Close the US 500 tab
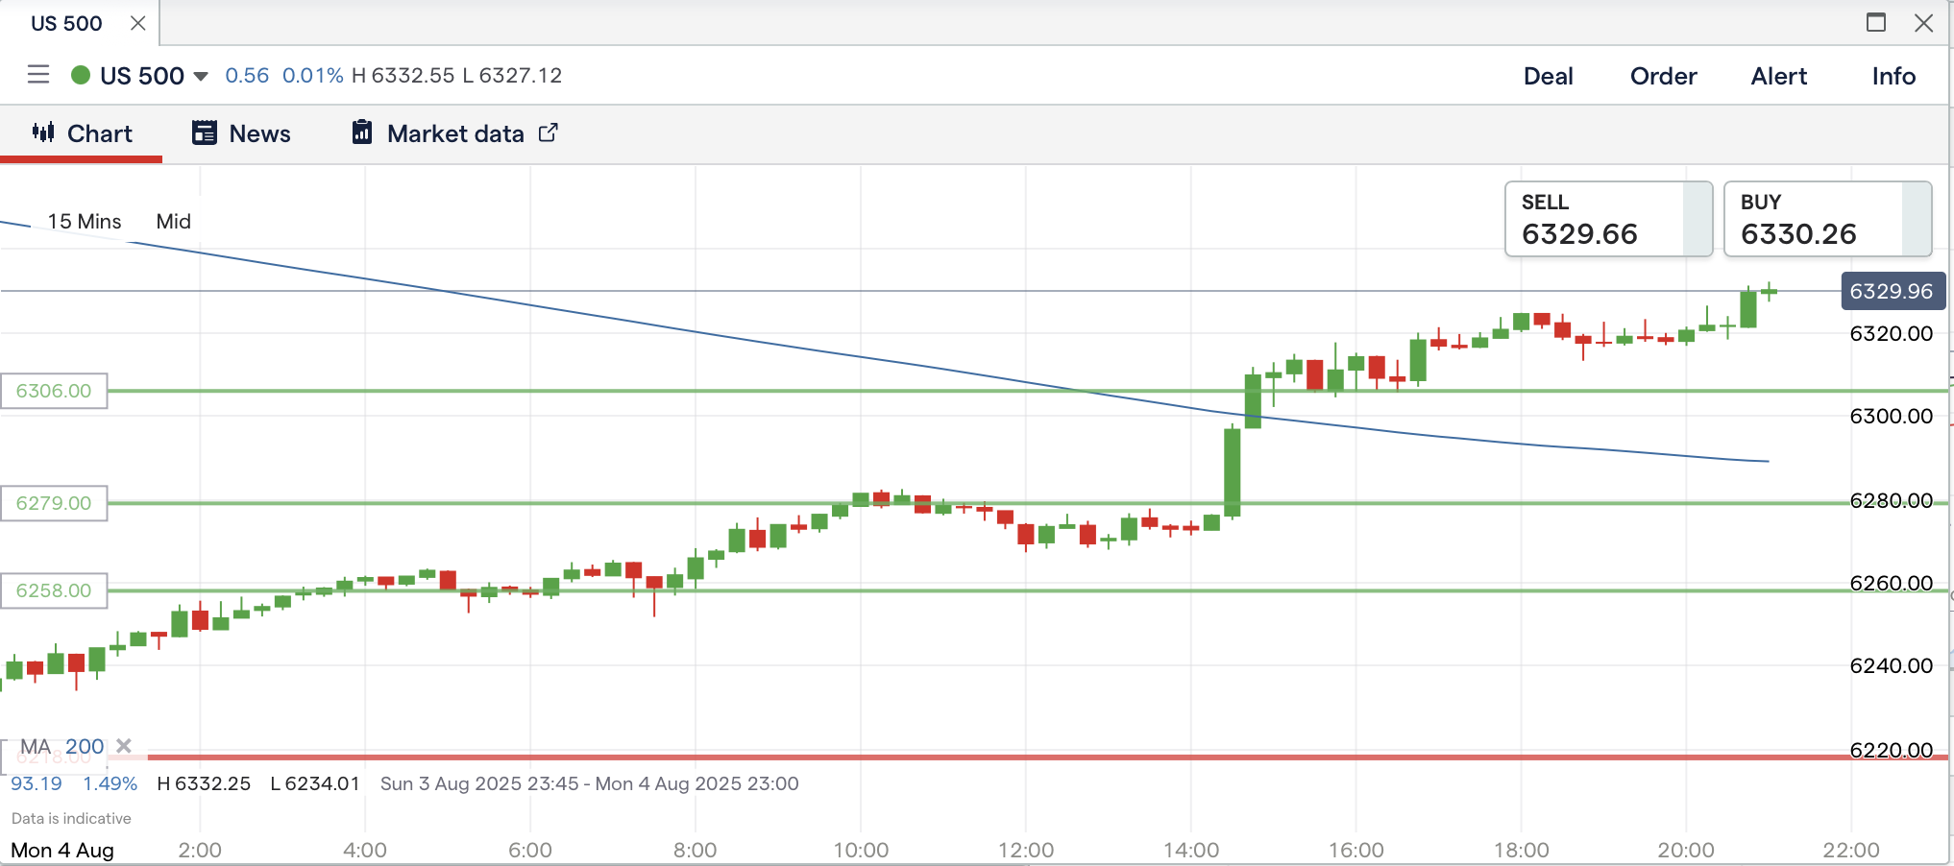 138,23
